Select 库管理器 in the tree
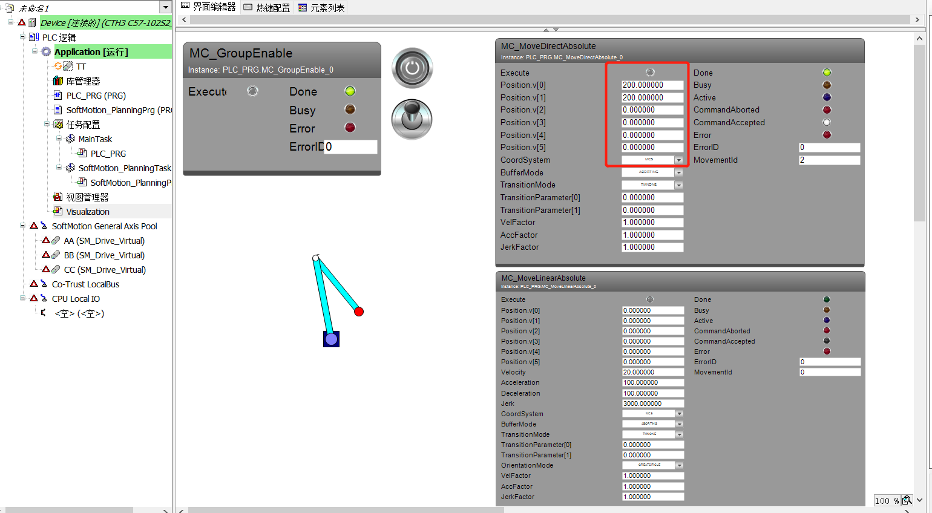The image size is (932, 513). [x=83, y=81]
